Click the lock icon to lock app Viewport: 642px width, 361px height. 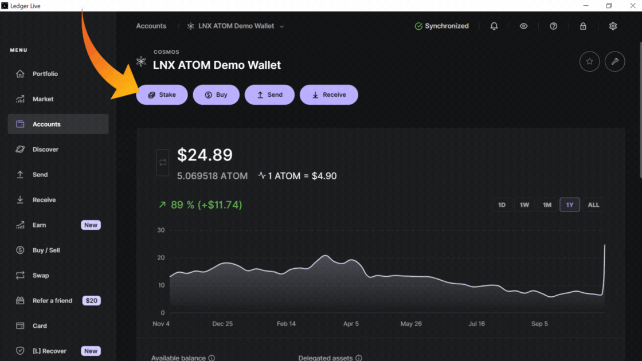(x=583, y=26)
